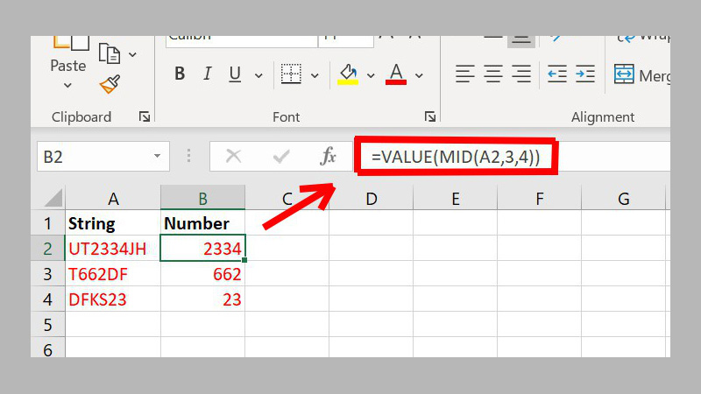Open the Name Box dropdown

click(x=157, y=156)
